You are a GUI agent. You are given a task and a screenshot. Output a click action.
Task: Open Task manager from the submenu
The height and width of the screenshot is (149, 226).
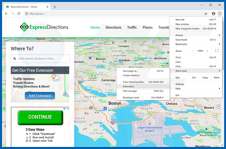coord(143,91)
